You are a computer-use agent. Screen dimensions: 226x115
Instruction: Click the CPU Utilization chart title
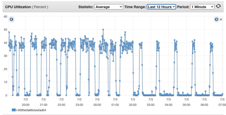[x=18, y=7]
